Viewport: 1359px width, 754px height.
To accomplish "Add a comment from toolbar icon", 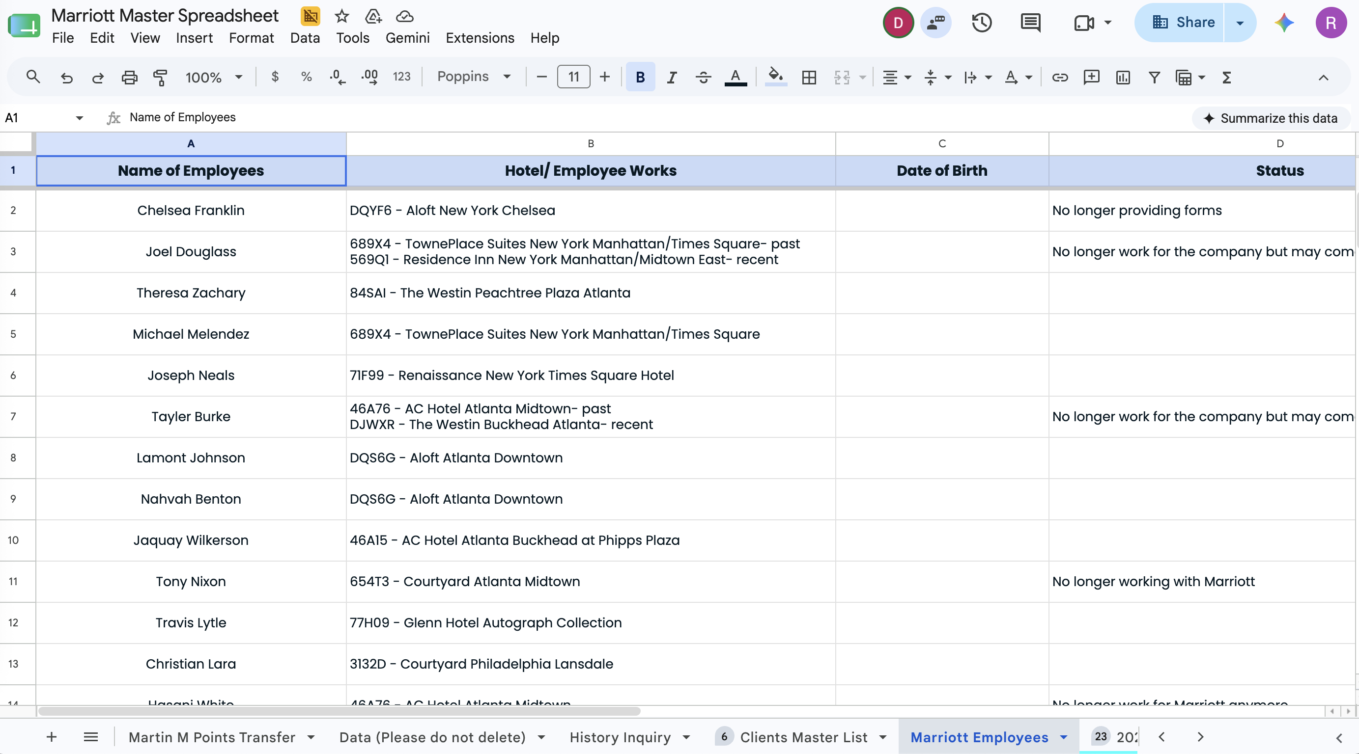I will 1092,78.
